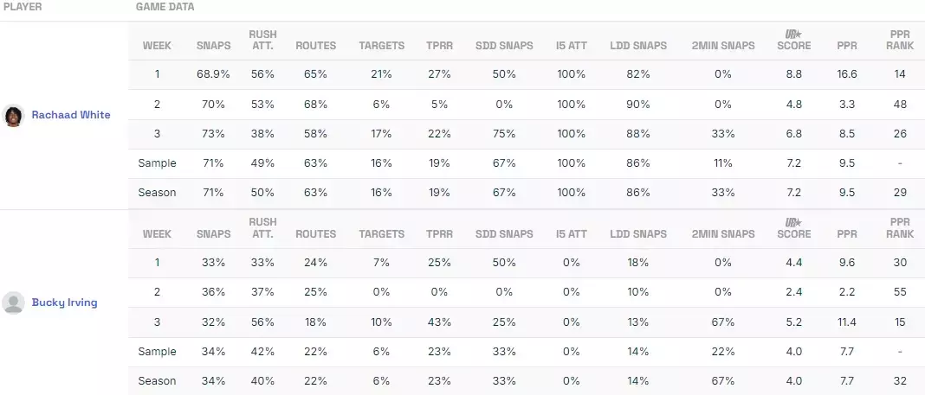Select TPRR header in Rachaad White's table
Viewport: 925px width, 395px height.
click(x=438, y=46)
